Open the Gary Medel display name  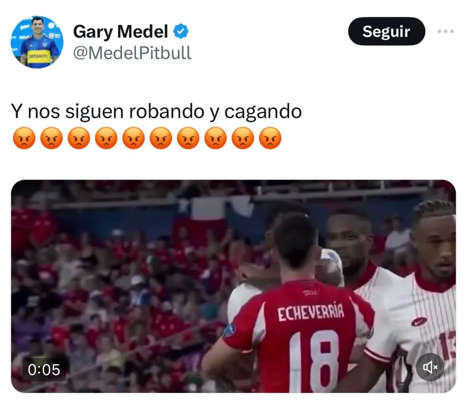120,31
